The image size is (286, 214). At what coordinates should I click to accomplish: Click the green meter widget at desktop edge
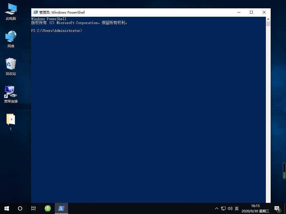click(284, 171)
